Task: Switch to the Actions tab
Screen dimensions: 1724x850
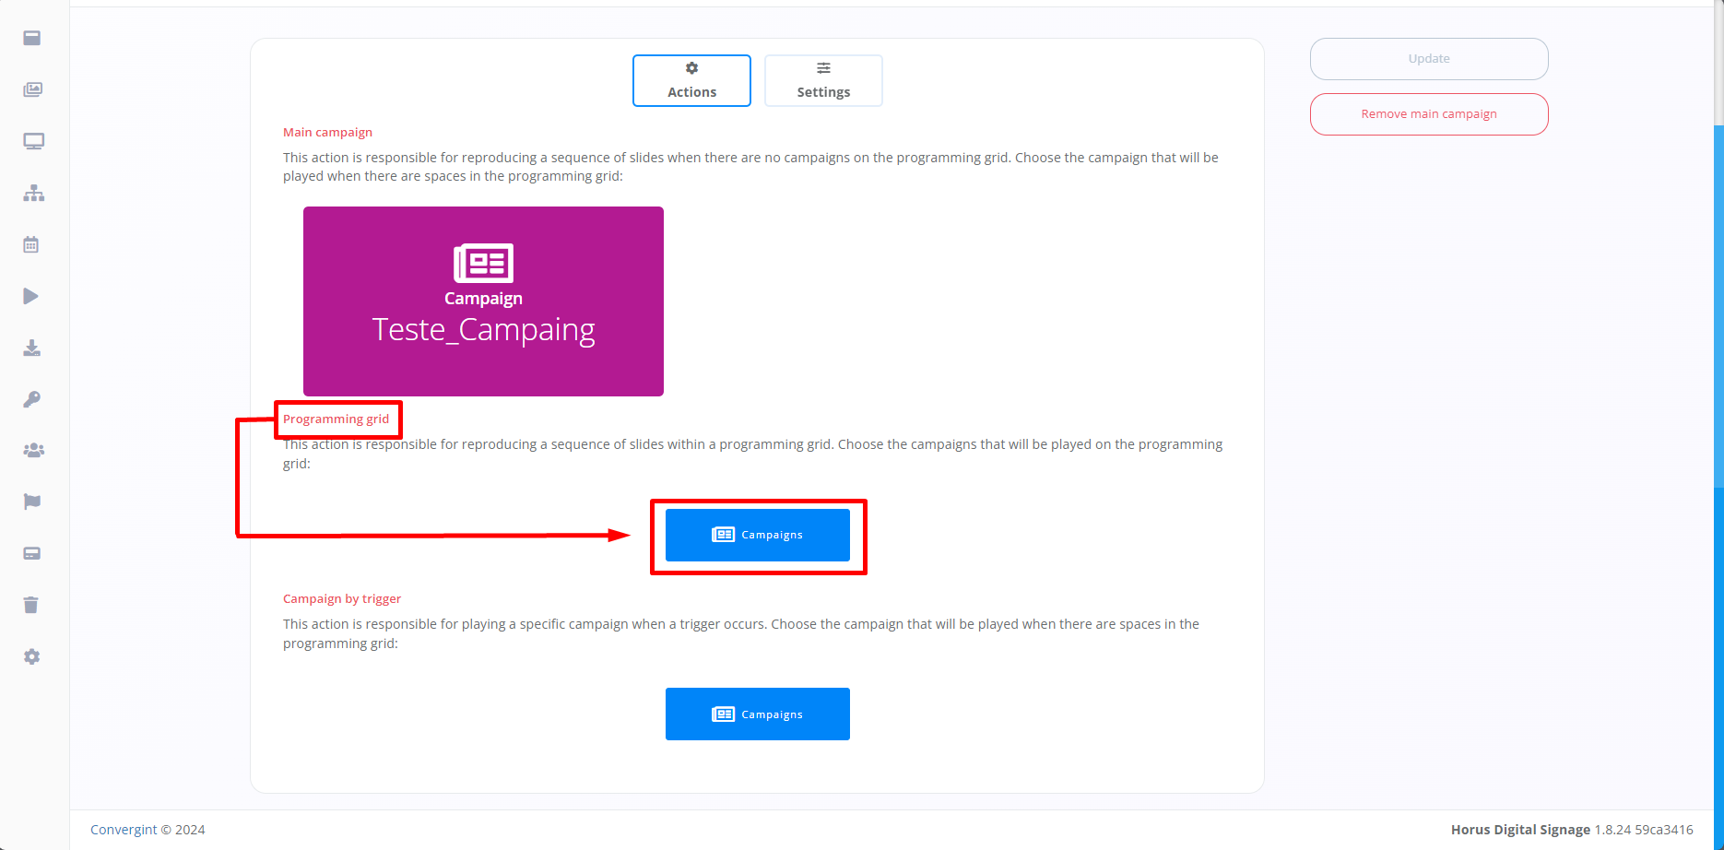Action: pos(691,80)
